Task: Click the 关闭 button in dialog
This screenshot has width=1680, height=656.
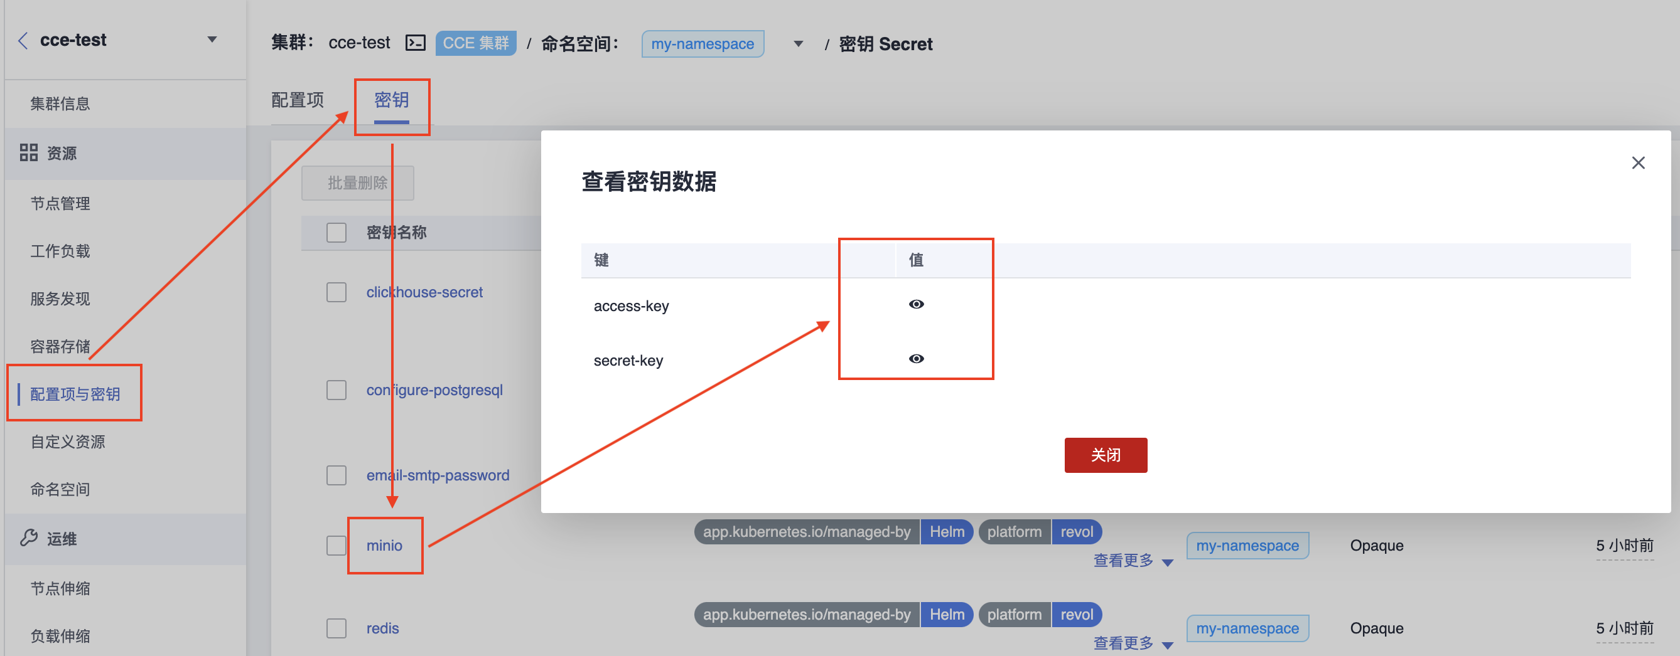Action: [x=1106, y=455]
